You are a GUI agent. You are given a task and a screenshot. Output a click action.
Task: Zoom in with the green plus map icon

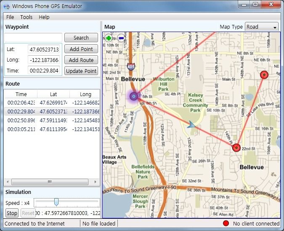point(109,38)
